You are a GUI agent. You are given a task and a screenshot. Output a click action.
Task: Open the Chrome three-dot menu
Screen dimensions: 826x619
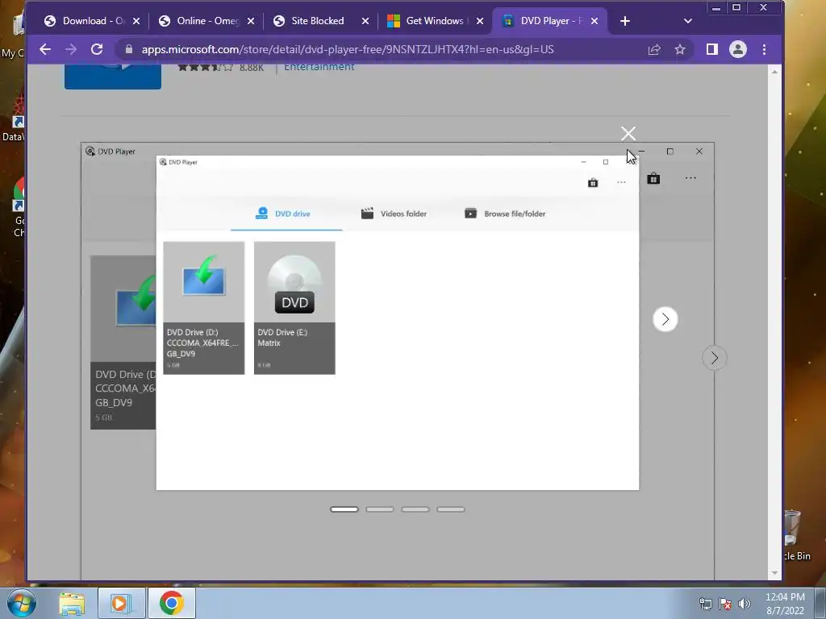[x=765, y=49]
